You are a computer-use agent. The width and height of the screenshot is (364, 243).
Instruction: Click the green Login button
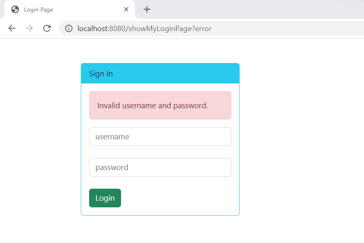105,198
